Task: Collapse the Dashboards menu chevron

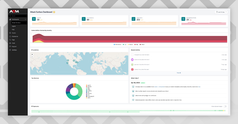Action: 25,19
